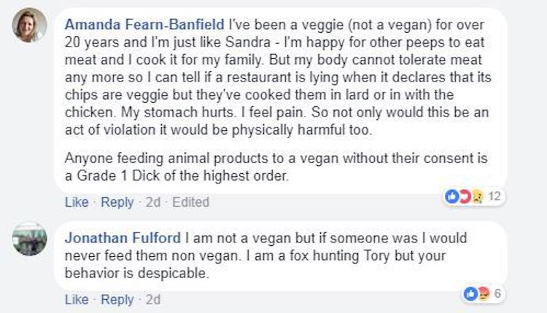Reply to Jonathan Fulford's comment
This screenshot has width=547, height=313.
click(x=117, y=299)
